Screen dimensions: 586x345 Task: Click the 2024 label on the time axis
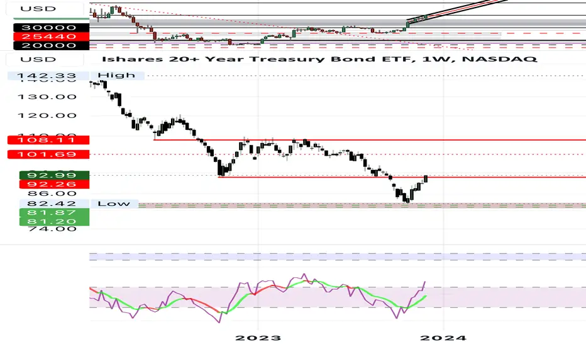(x=443, y=338)
